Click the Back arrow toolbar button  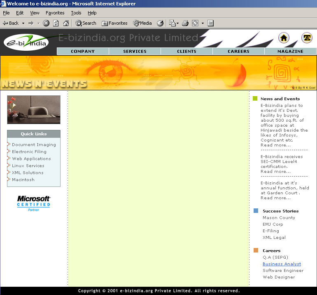[x=11, y=23]
